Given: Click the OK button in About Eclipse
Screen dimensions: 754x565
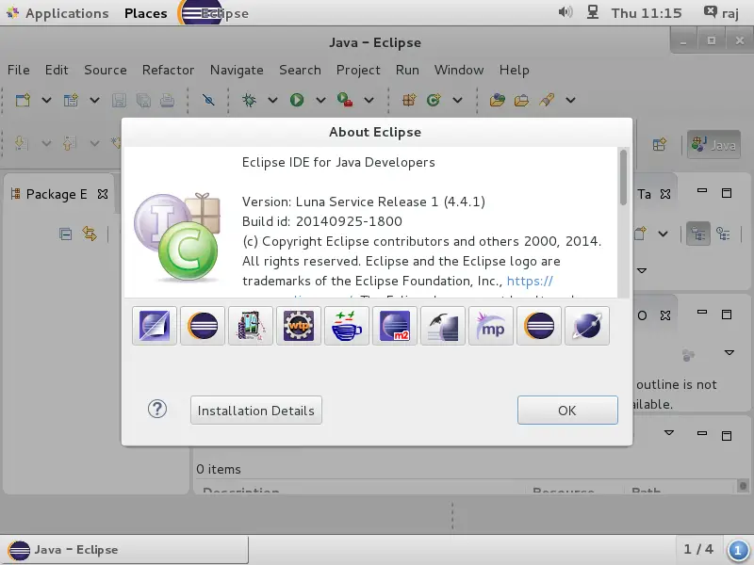Looking at the screenshot, I should 567,411.
